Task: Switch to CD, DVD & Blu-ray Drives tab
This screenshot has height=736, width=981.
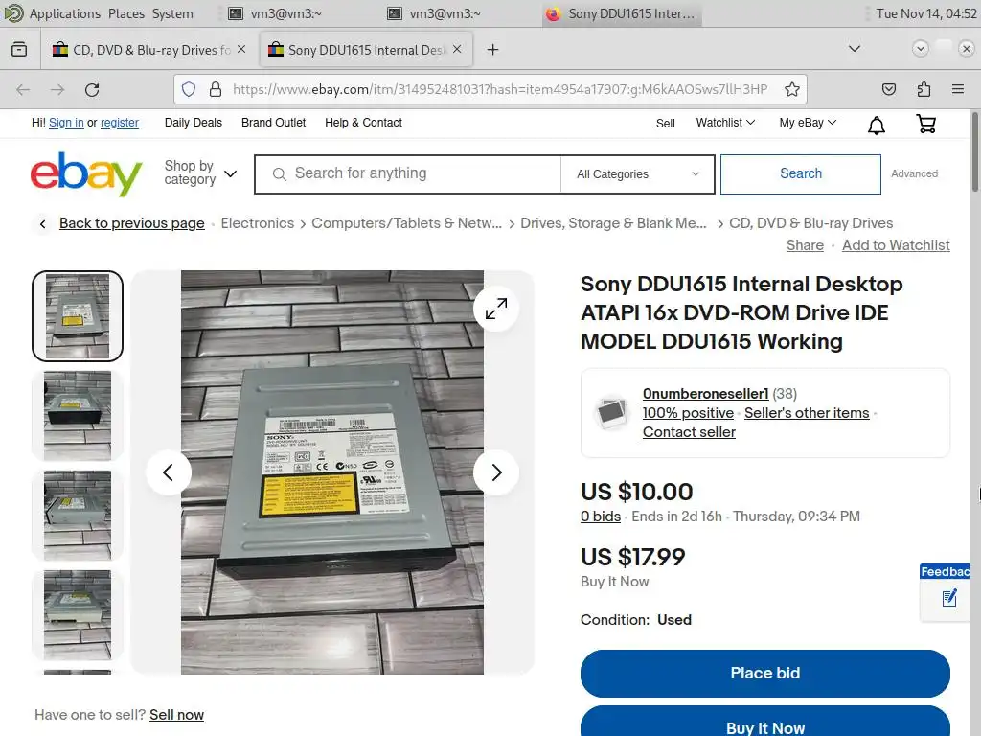Action: (x=148, y=50)
